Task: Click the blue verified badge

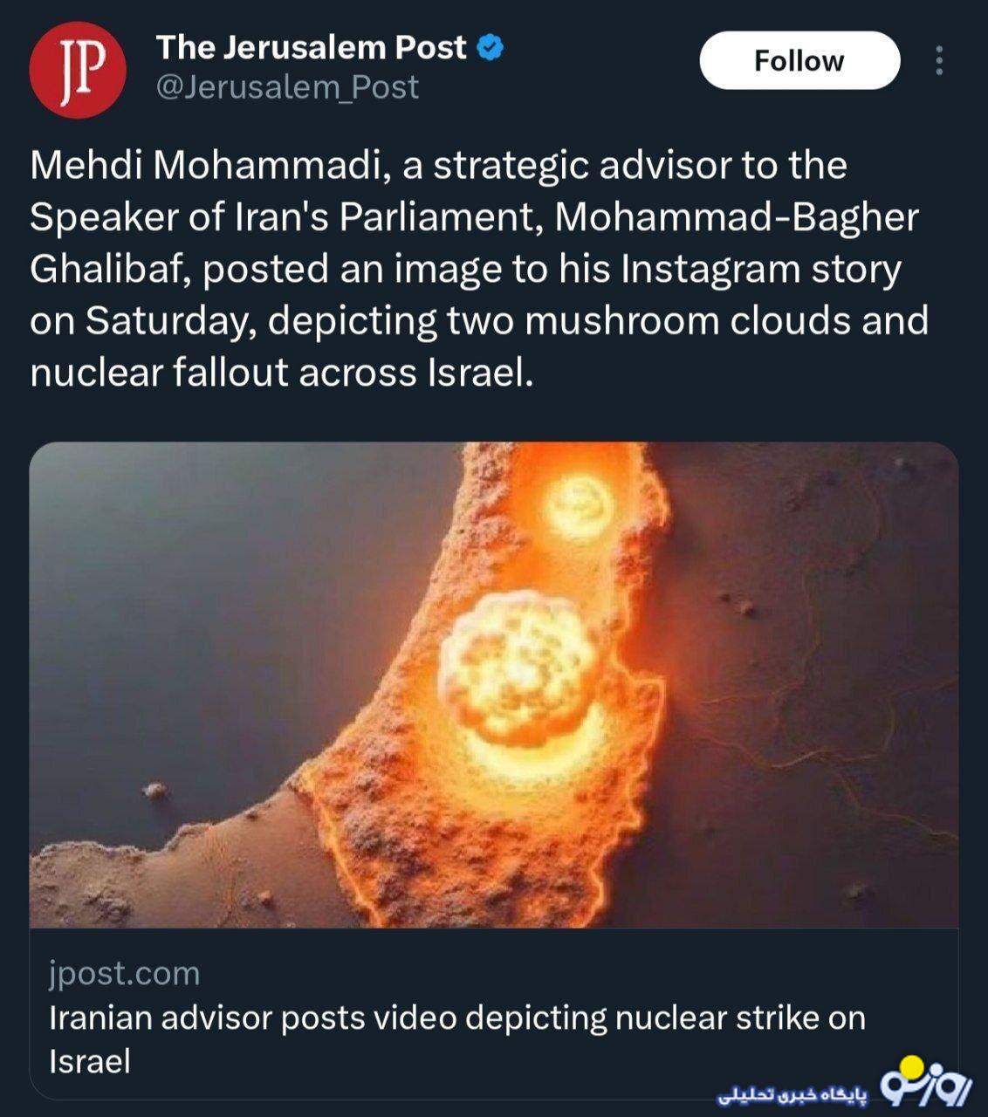Action: (x=491, y=48)
